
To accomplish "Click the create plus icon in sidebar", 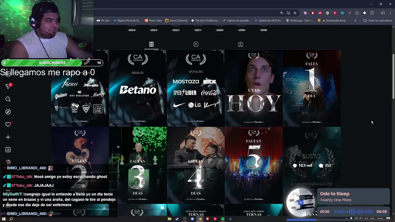I will (8, 137).
